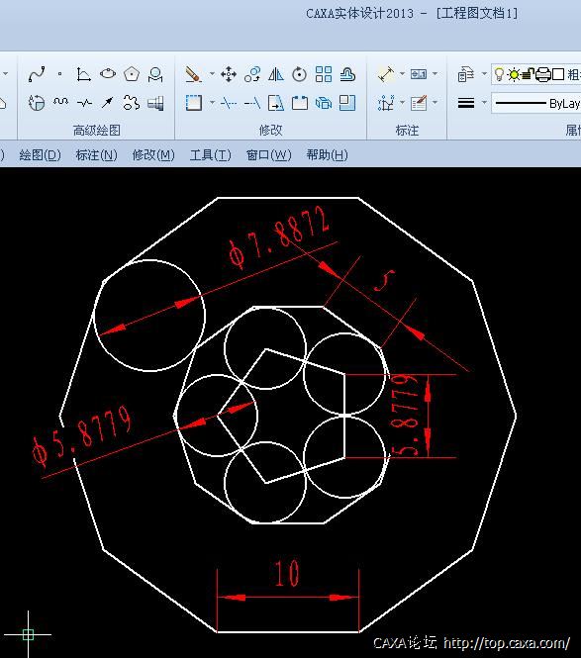Click the rotating circle quarter tool

click(x=37, y=102)
